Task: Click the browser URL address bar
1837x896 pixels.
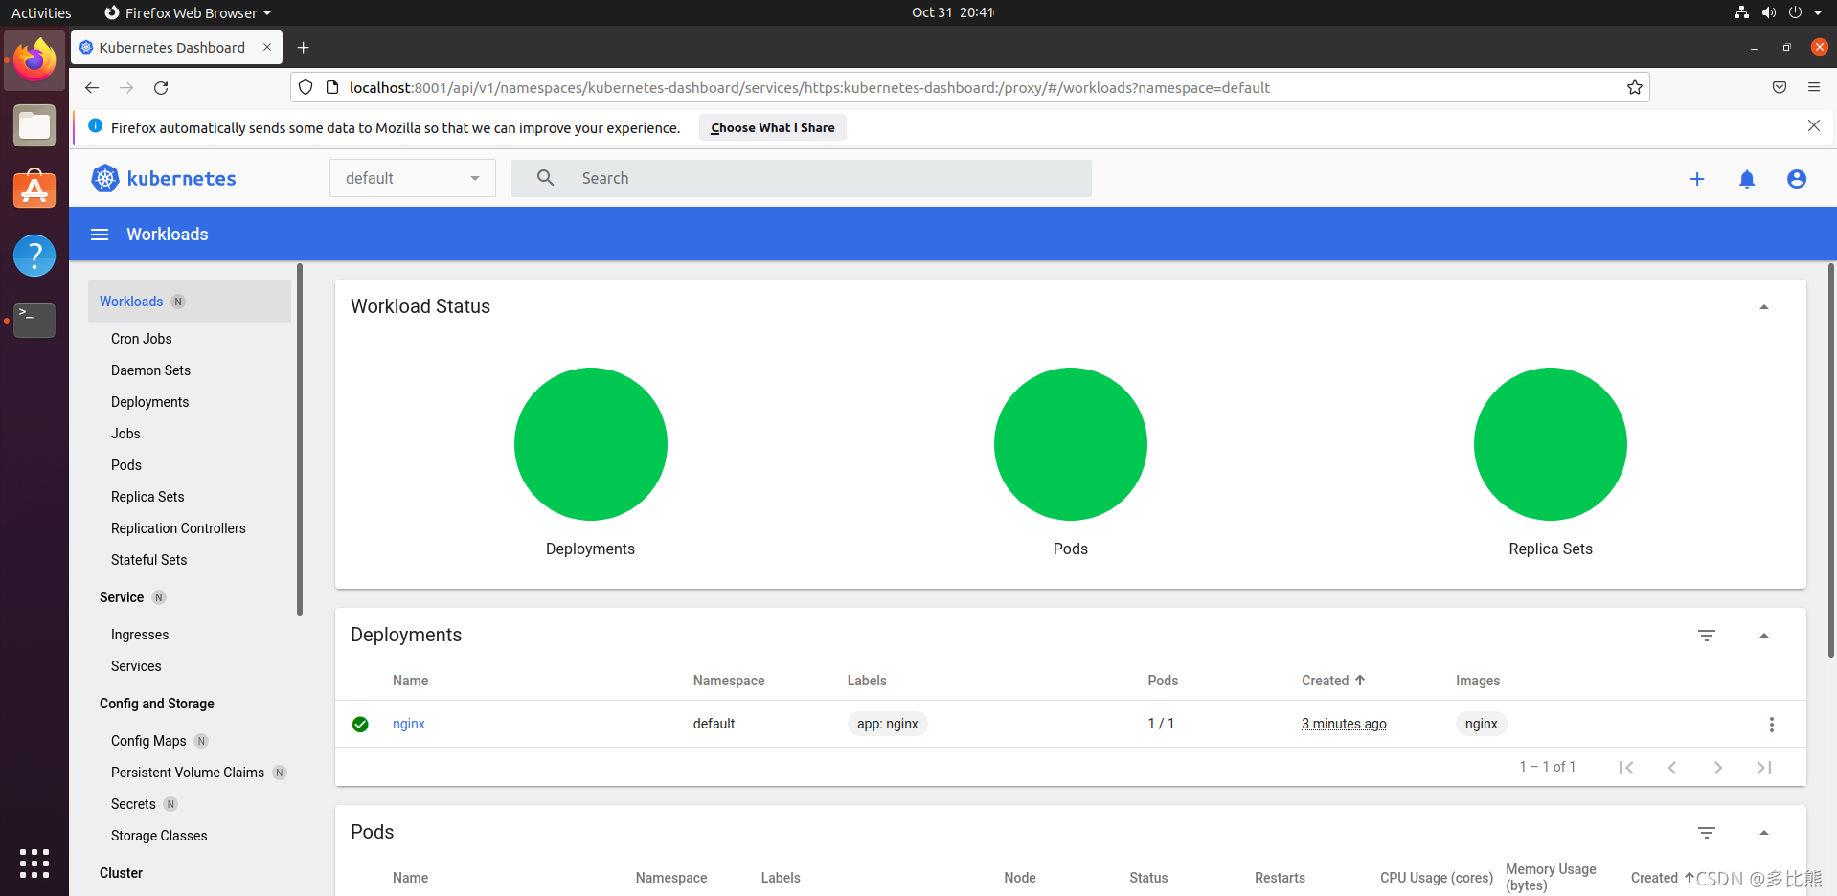Action: click(x=969, y=87)
